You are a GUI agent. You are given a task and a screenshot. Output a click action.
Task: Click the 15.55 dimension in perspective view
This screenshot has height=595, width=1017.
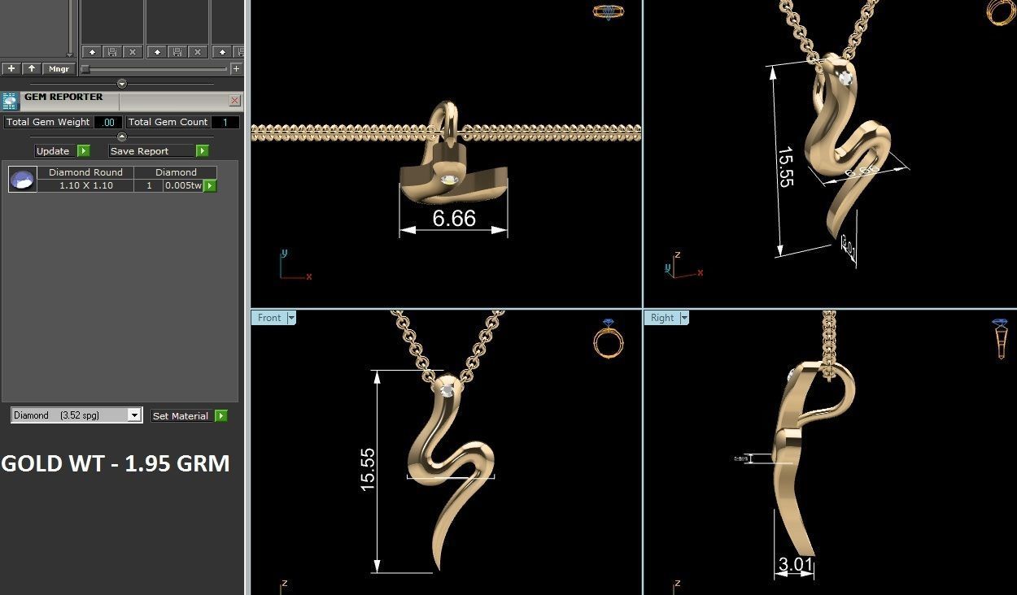click(x=785, y=167)
